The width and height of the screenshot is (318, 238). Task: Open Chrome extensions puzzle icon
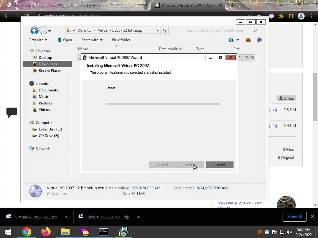pyautogui.click(x=281, y=16)
